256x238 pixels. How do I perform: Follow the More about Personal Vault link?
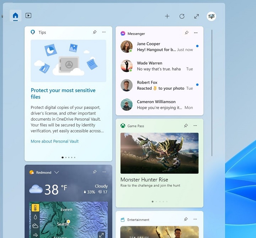(55, 141)
